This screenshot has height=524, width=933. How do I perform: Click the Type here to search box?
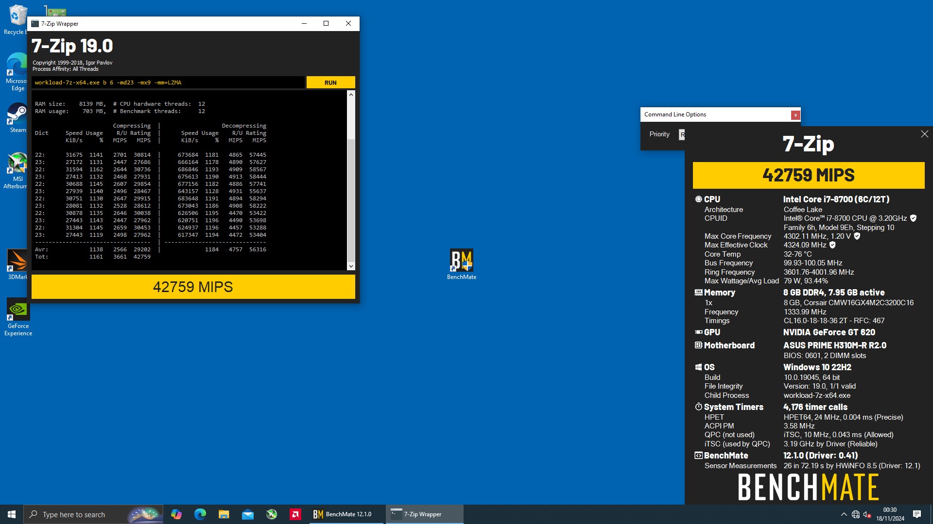(93, 514)
